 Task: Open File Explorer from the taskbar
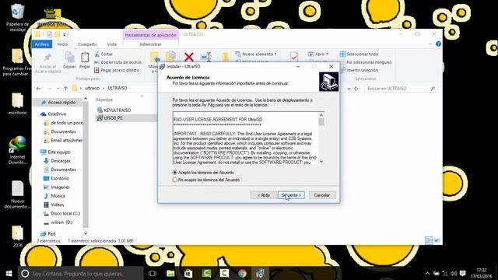(x=170, y=273)
